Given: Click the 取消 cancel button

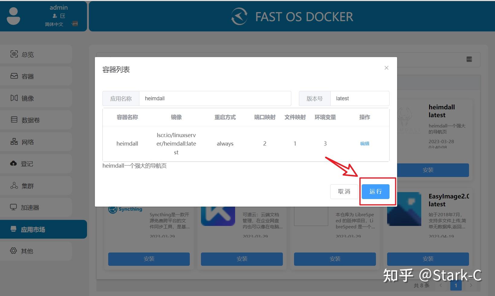Looking at the screenshot, I should click(344, 191).
